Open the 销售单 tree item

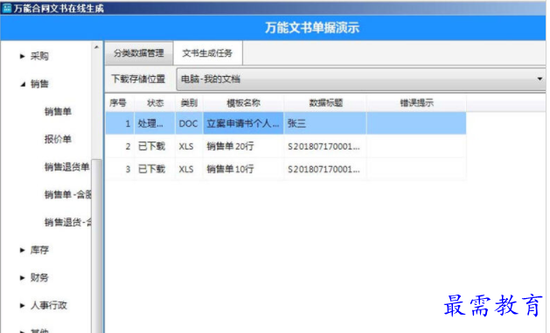coord(58,112)
